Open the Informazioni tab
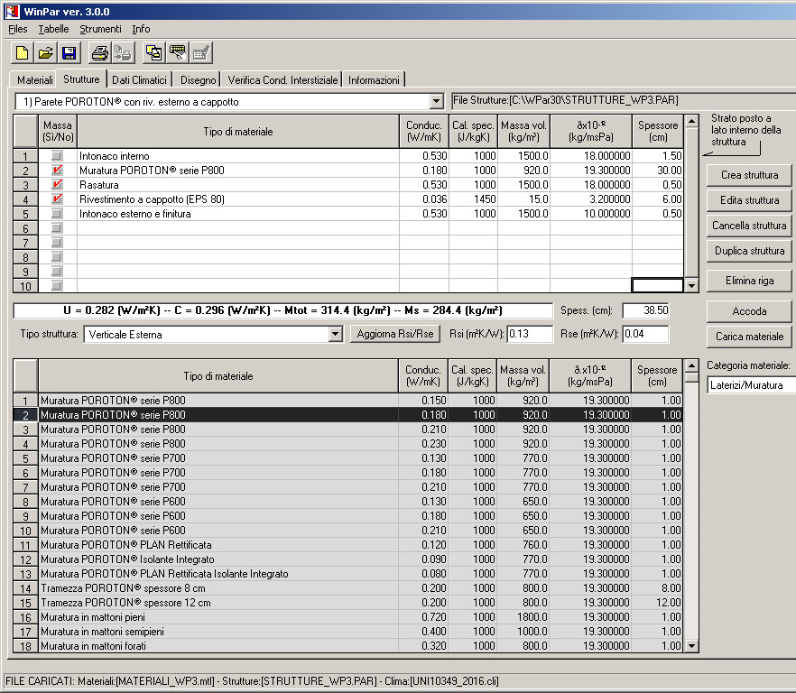The image size is (796, 693). click(x=374, y=80)
